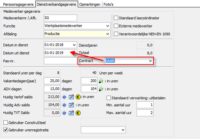
Task: Click green arrow next to Vakantiedagen uren
Action: pos(101,81)
